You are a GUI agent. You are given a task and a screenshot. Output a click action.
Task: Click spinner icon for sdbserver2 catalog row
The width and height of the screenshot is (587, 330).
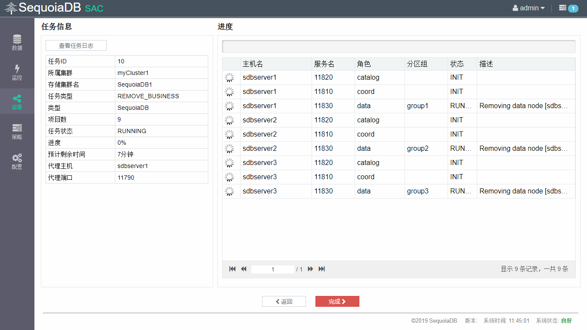230,120
